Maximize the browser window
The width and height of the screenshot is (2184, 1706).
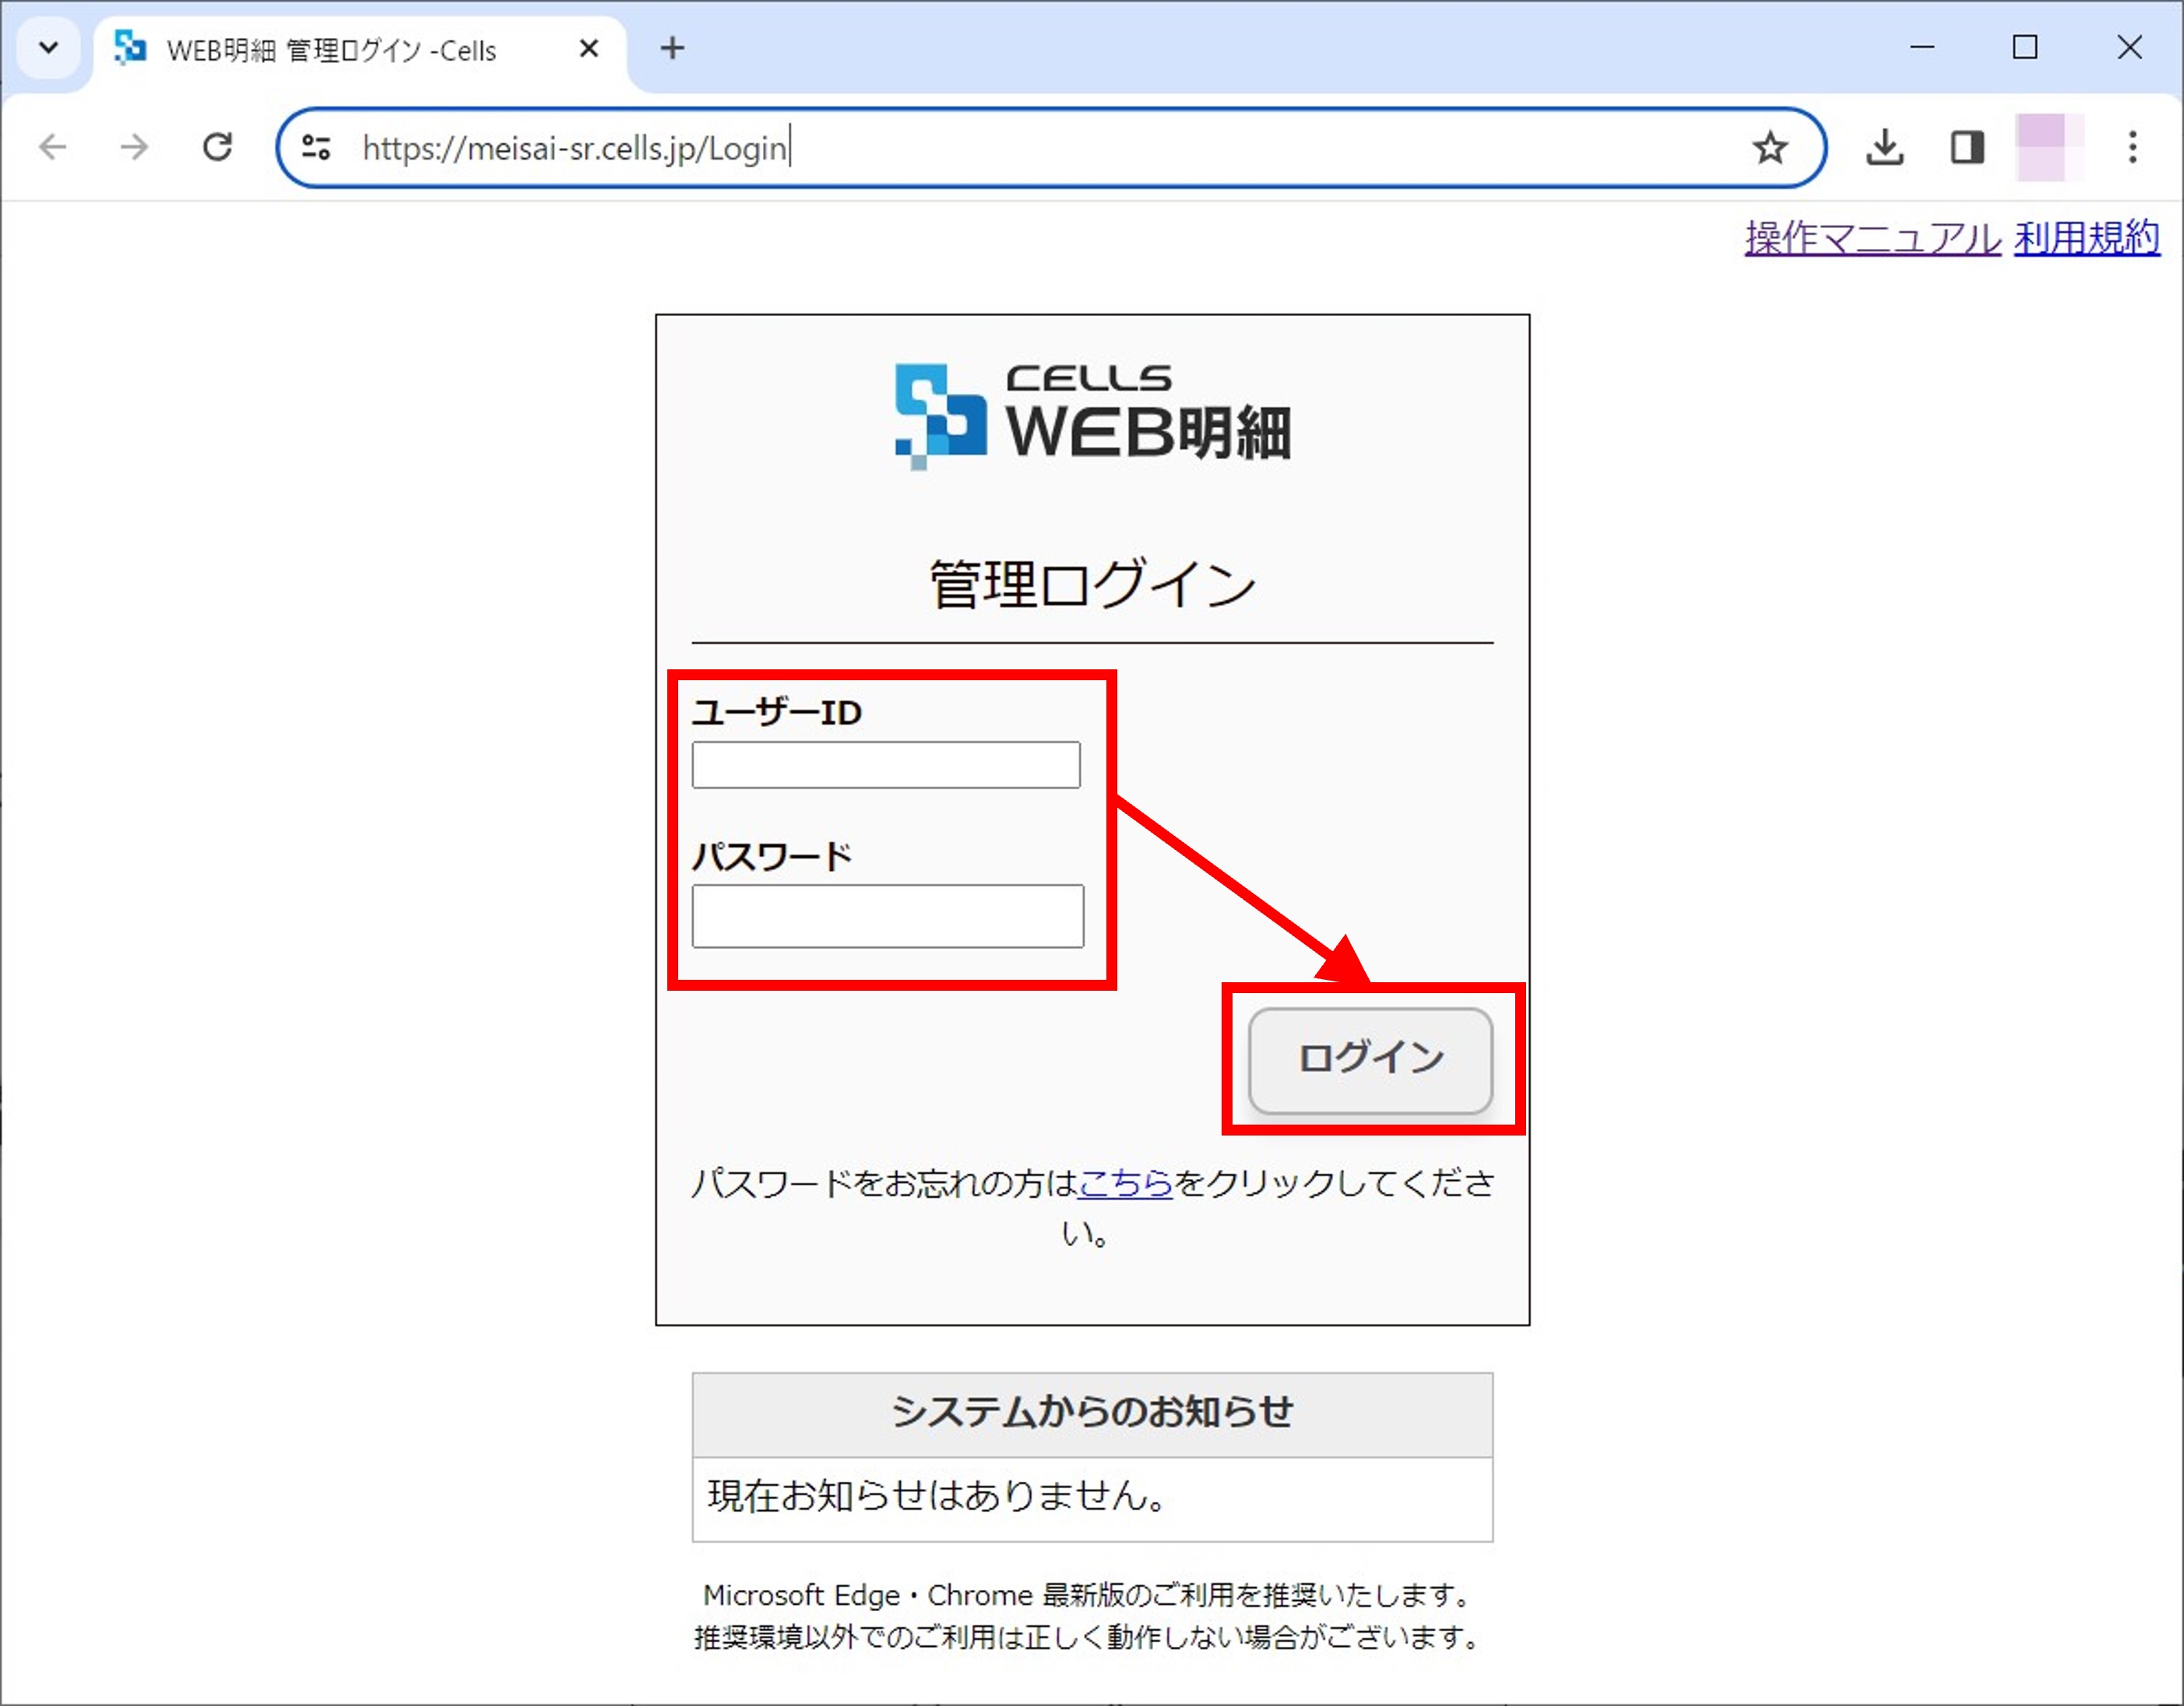click(x=2025, y=47)
